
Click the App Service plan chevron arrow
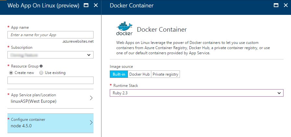tap(91, 98)
